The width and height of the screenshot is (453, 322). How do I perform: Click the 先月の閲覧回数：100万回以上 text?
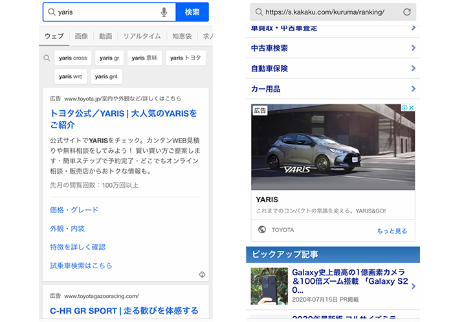(x=94, y=185)
